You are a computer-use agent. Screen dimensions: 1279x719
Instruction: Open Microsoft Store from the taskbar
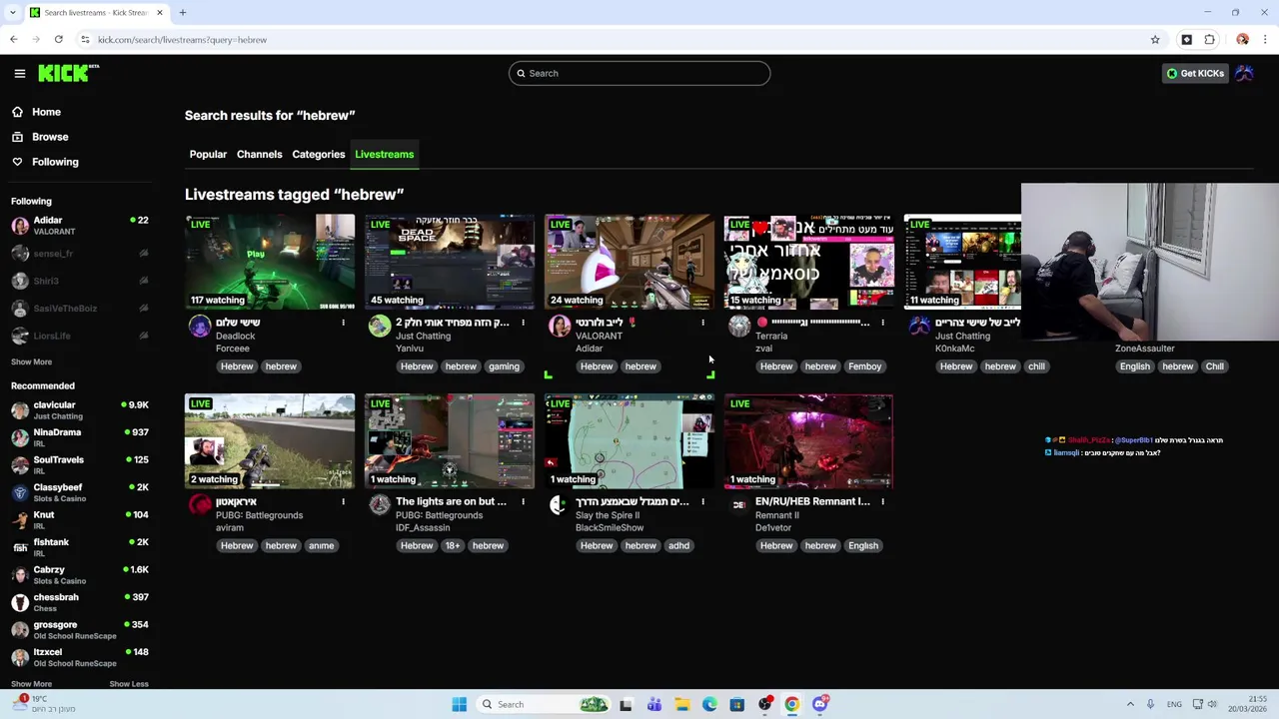736,704
